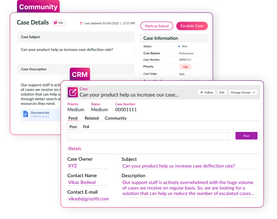
Task: Click the Mark as Solved button
Action: (x=157, y=26)
